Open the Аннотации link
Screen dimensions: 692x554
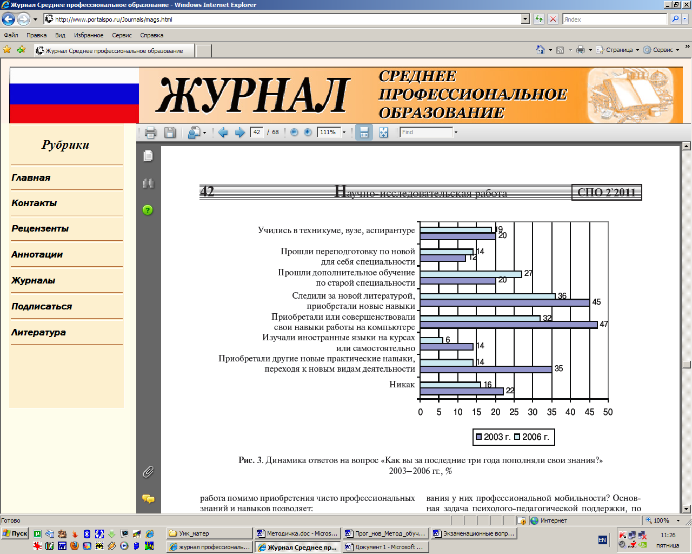37,254
